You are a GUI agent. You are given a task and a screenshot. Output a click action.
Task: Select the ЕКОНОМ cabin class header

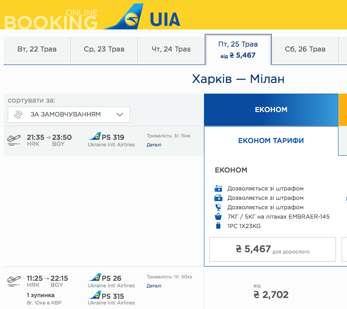click(271, 110)
